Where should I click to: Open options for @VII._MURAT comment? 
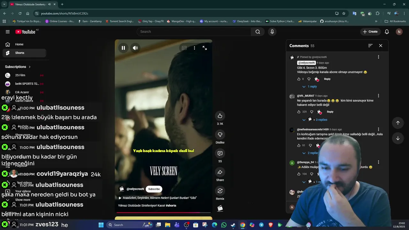pos(378,96)
